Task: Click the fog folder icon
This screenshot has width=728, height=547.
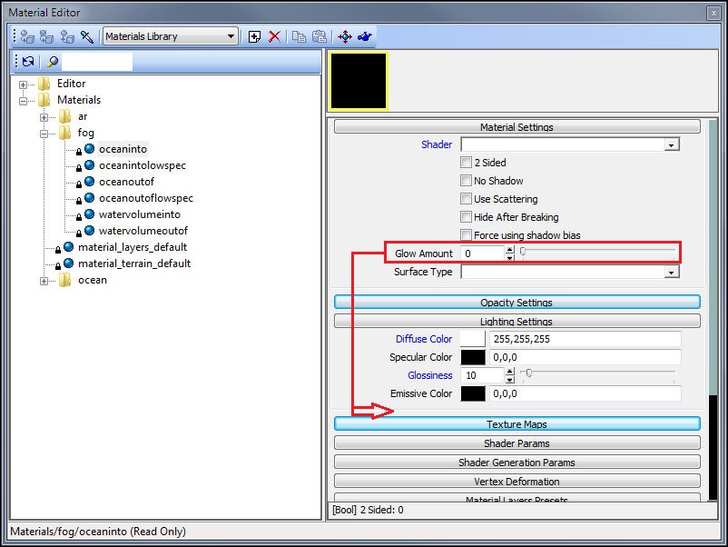Action: point(65,133)
